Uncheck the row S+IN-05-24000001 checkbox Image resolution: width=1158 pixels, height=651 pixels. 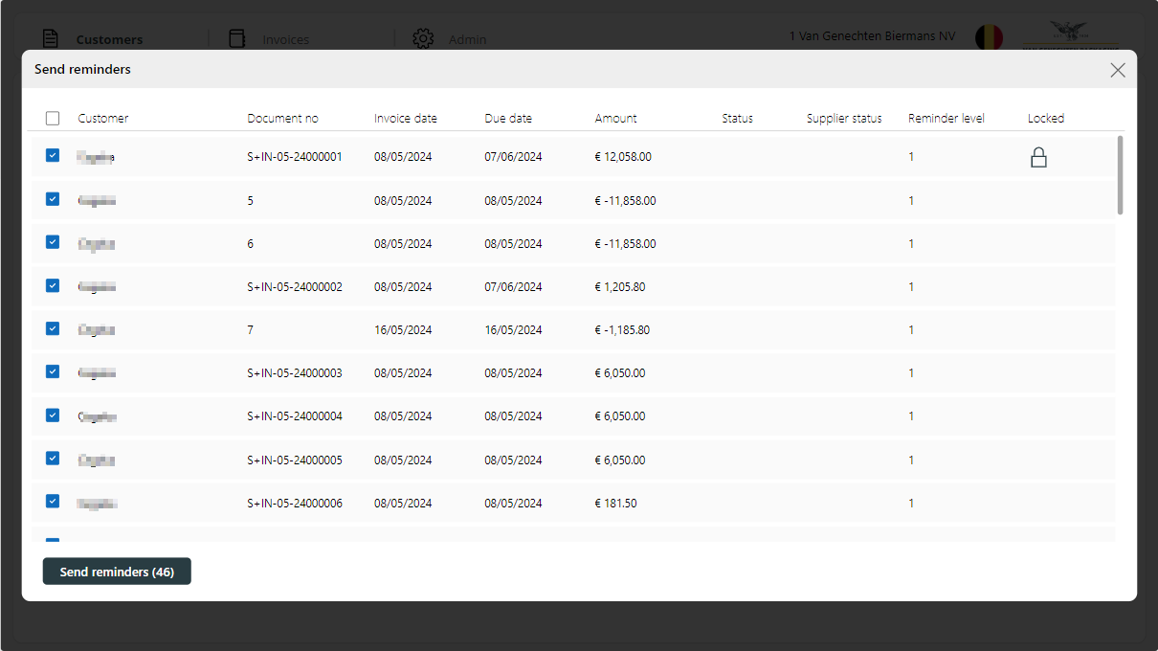53,155
